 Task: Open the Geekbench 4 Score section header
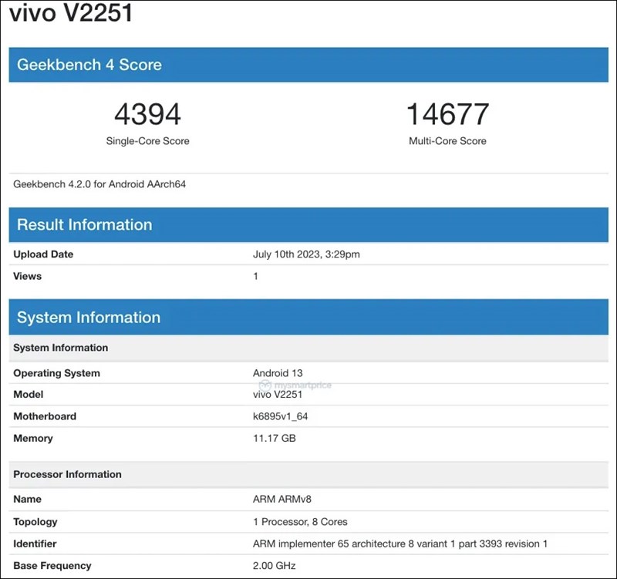(x=89, y=66)
